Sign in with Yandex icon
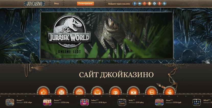The image size is (212, 108). tap(159, 4)
